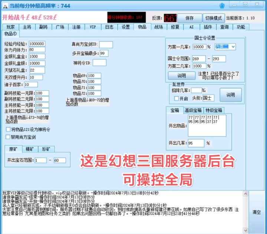Select the 插件 tab
This screenshot has width=267, height=234.
pos(208,27)
